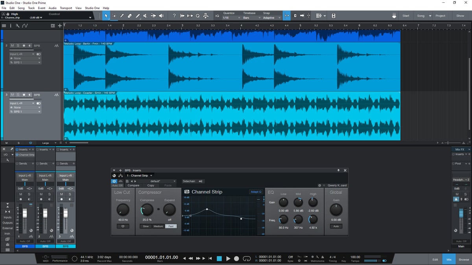472x265 pixels.
Task: Toggle Low Cut power button
Action: [123, 226]
